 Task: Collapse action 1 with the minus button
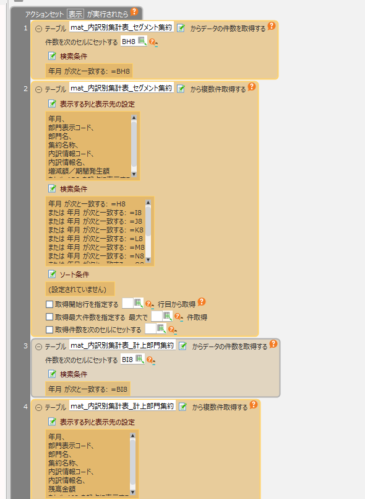click(38, 29)
